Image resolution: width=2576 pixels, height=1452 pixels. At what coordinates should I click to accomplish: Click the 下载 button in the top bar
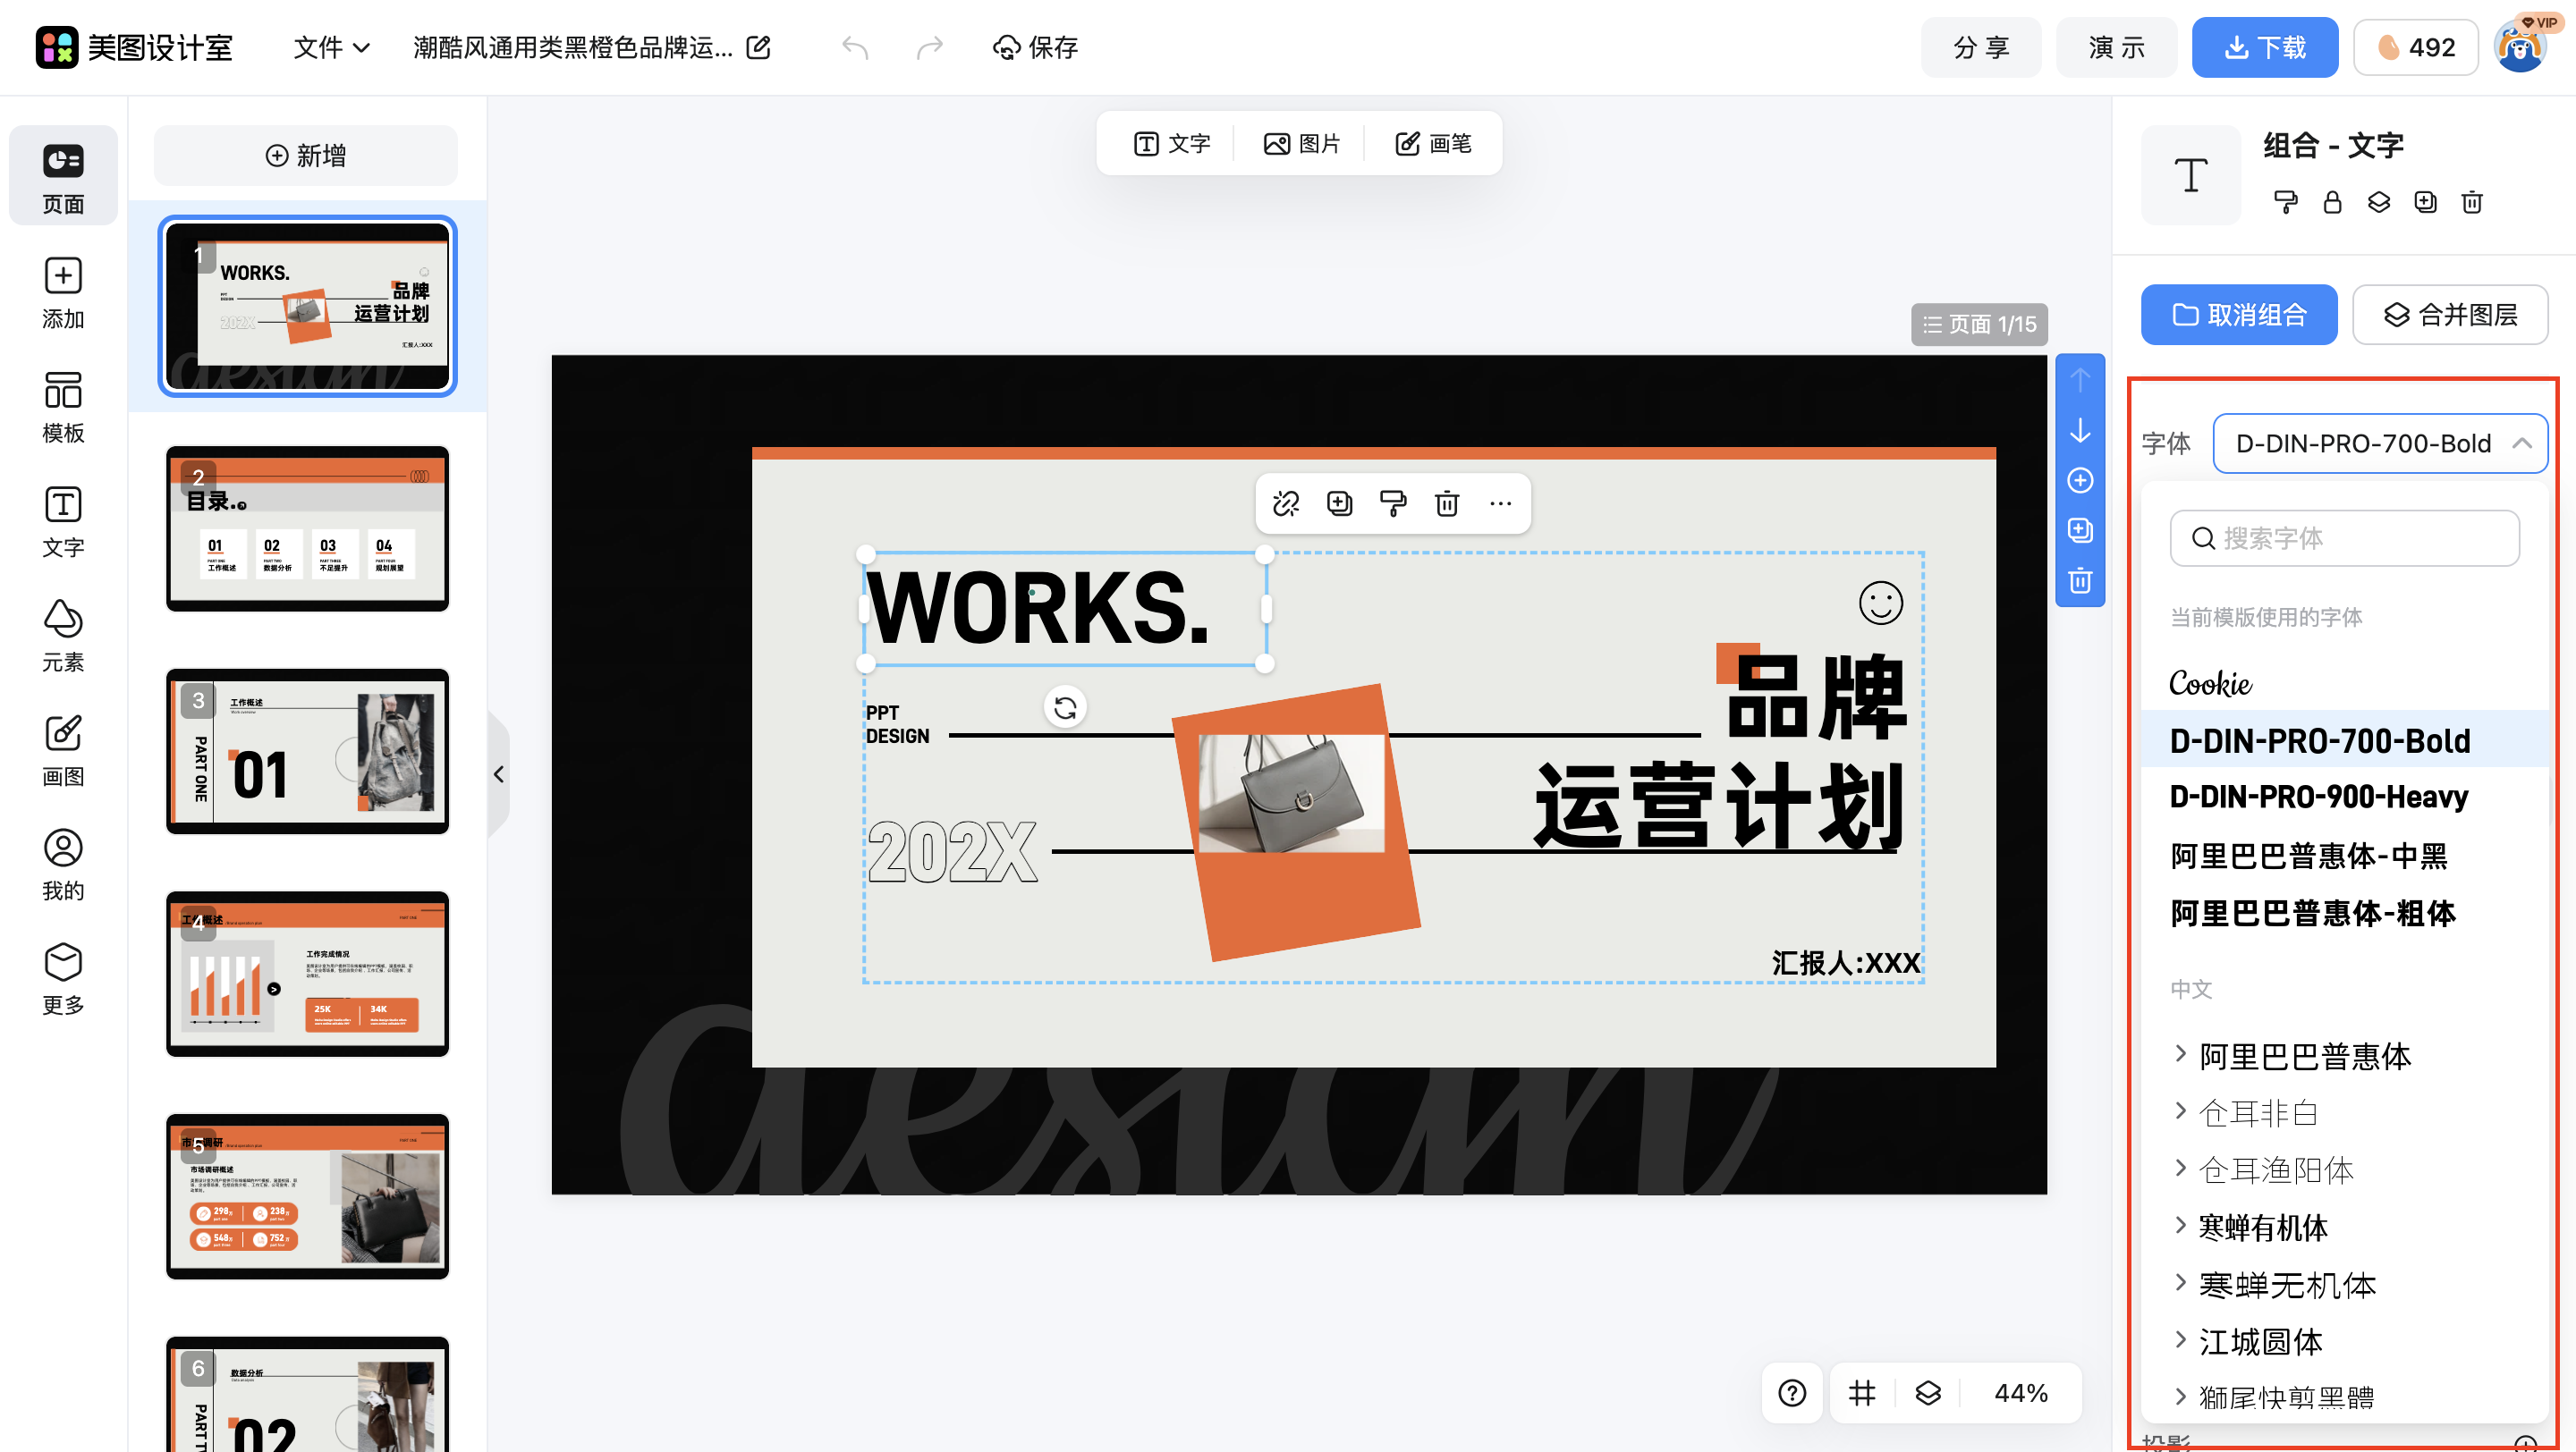pyautogui.click(x=2265, y=46)
